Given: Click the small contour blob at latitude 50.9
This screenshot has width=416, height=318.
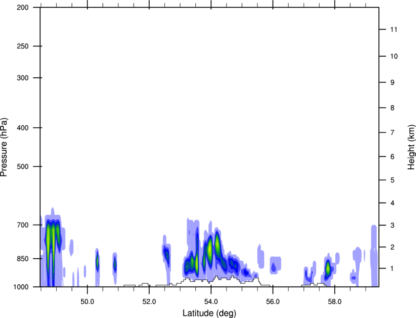Looking at the screenshot, I should (115, 264).
